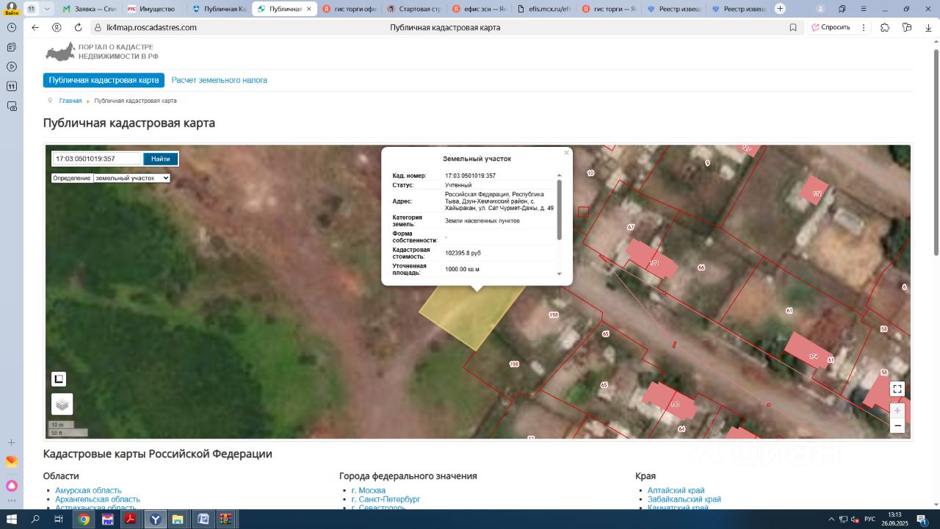Bookmark this page with bookmark icon
This screenshot has height=529, width=940.
pyautogui.click(x=793, y=27)
